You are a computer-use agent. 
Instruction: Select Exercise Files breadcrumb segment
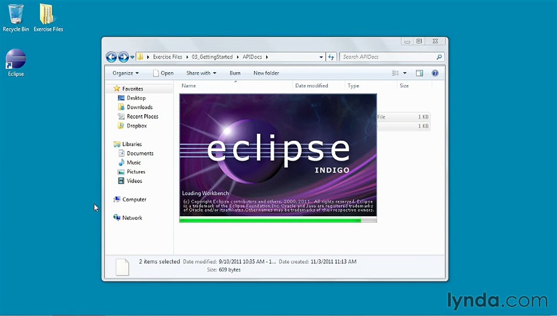[167, 57]
